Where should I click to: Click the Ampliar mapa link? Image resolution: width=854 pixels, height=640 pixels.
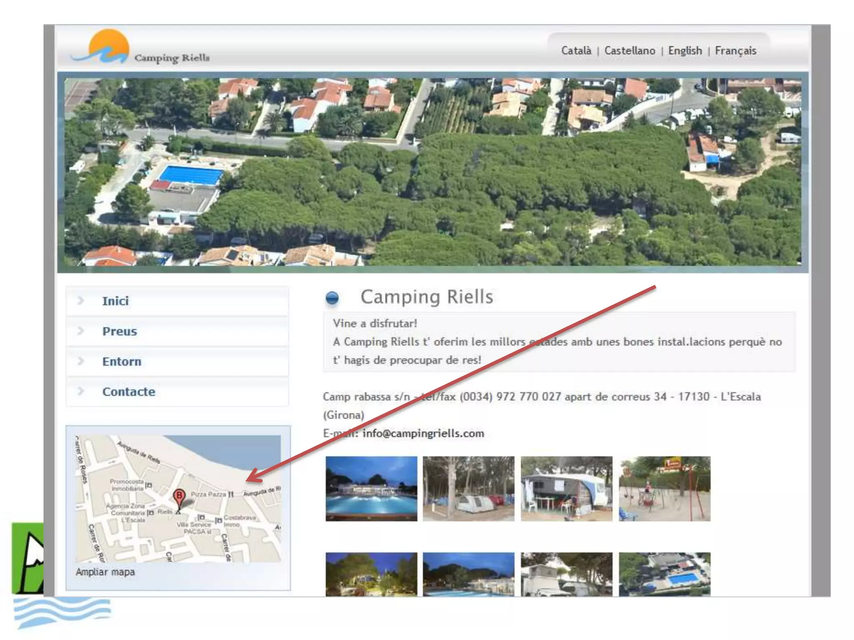pos(105,572)
